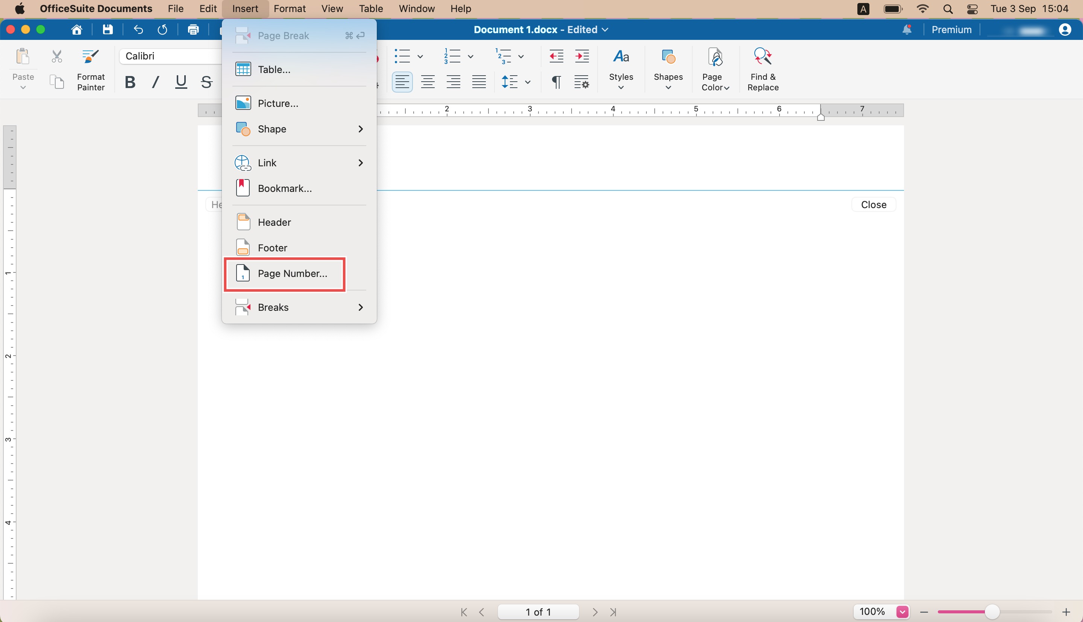Zoom in with the plus icon
The height and width of the screenshot is (622, 1083).
coord(1066,612)
